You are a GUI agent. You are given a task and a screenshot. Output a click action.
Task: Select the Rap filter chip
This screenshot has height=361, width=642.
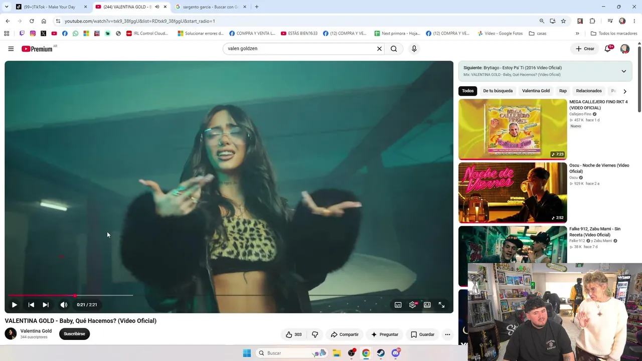click(x=563, y=91)
